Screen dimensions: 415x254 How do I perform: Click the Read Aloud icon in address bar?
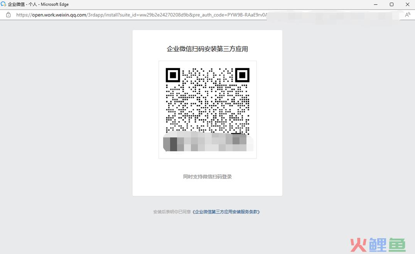[x=408, y=15]
